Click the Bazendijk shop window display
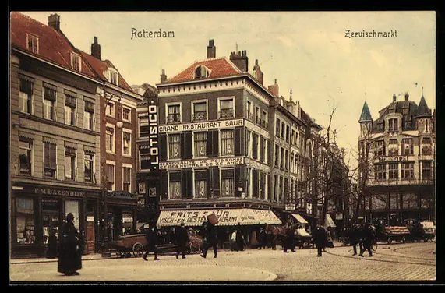 (x=25, y=221)
